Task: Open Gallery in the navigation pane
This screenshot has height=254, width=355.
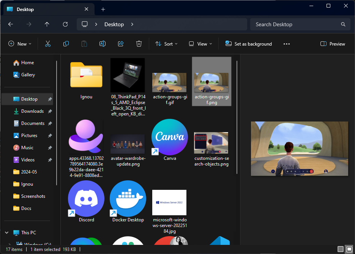Action: (24, 75)
